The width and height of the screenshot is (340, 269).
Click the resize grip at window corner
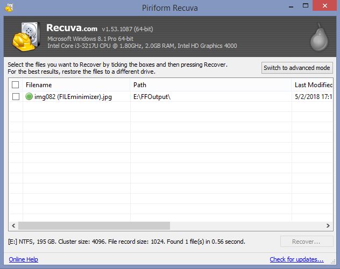click(334, 262)
